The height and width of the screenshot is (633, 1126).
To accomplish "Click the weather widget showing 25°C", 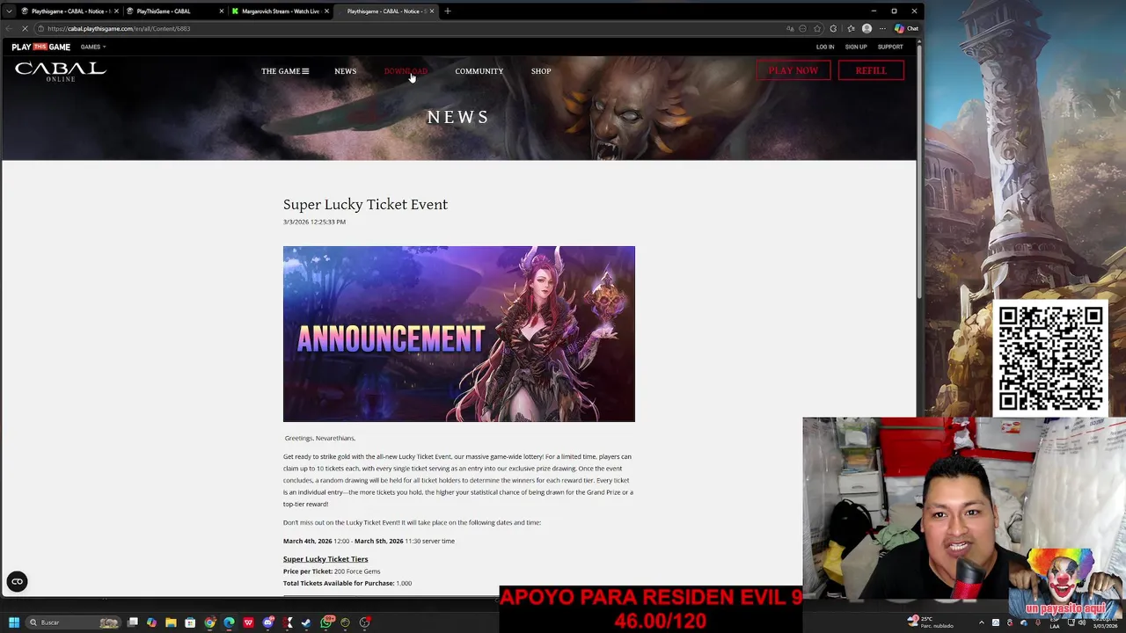I will (x=931, y=622).
